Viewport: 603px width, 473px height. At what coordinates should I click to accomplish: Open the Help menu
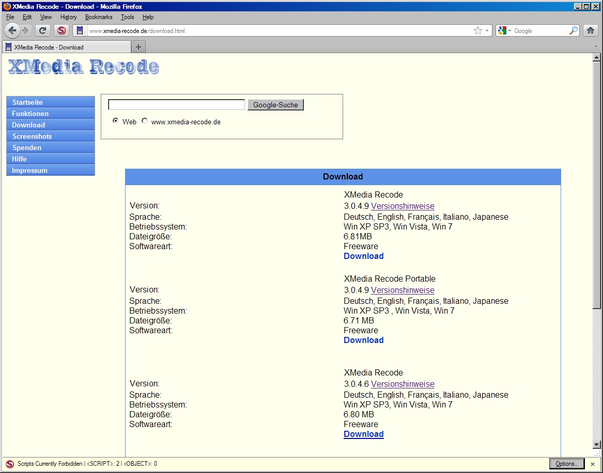coord(148,17)
